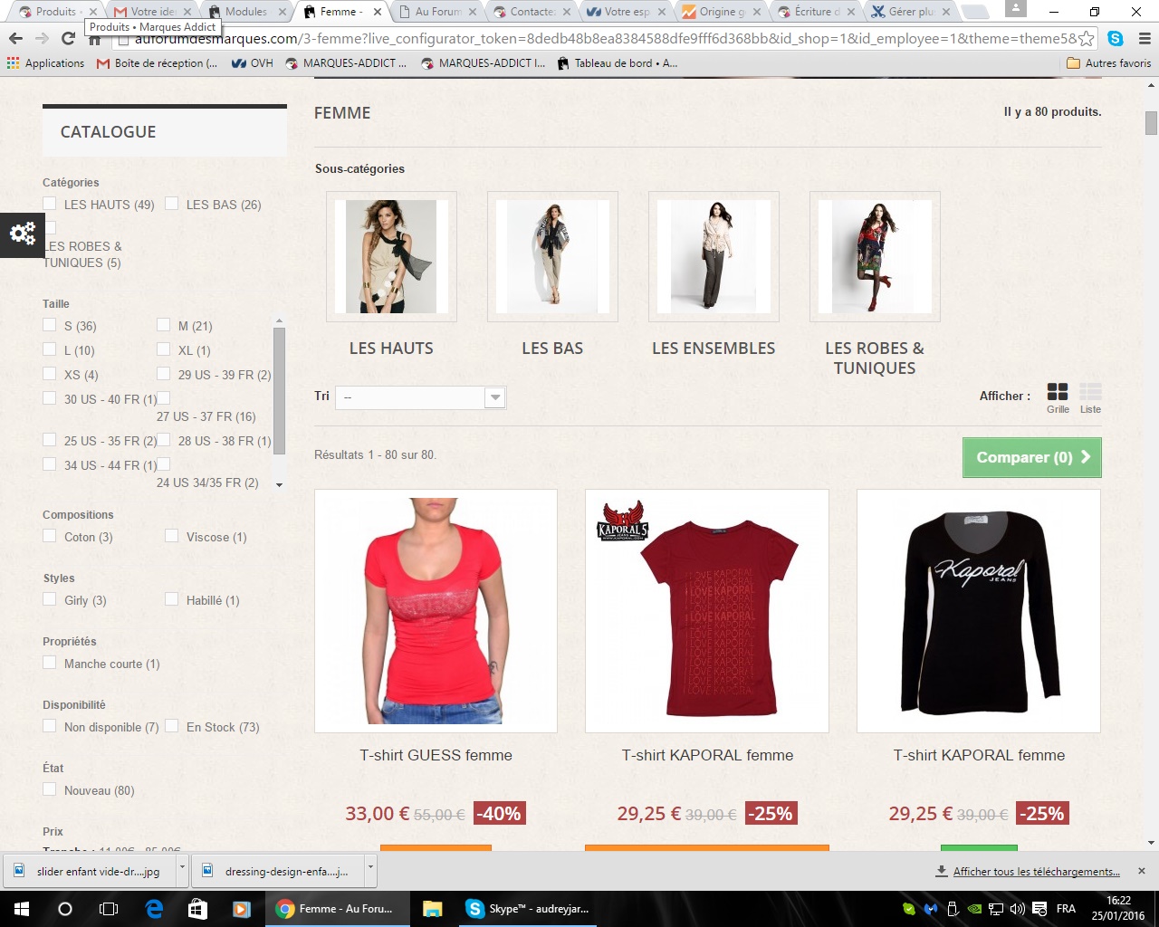The image size is (1159, 927).
Task: Switch to the Modules browser tab
Action: (x=244, y=12)
